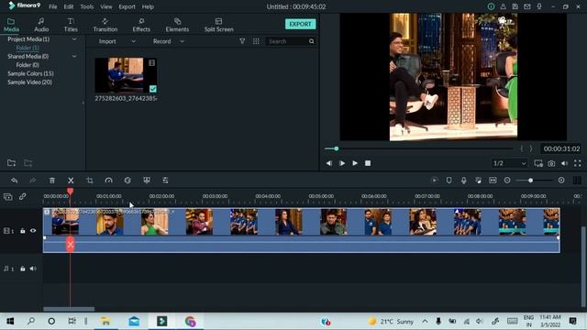Image resolution: width=587 pixels, height=330 pixels.
Task: Delete selected clip with trash icon
Action: (x=52, y=181)
